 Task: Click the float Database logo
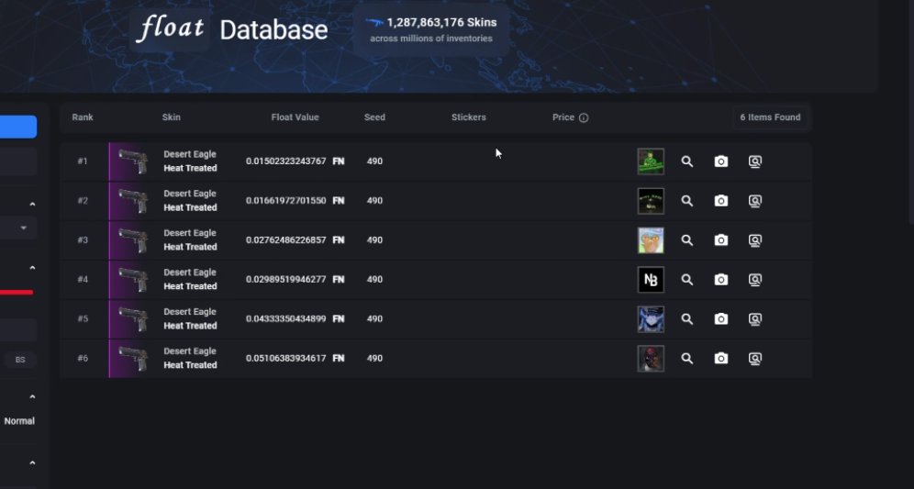tap(232, 29)
